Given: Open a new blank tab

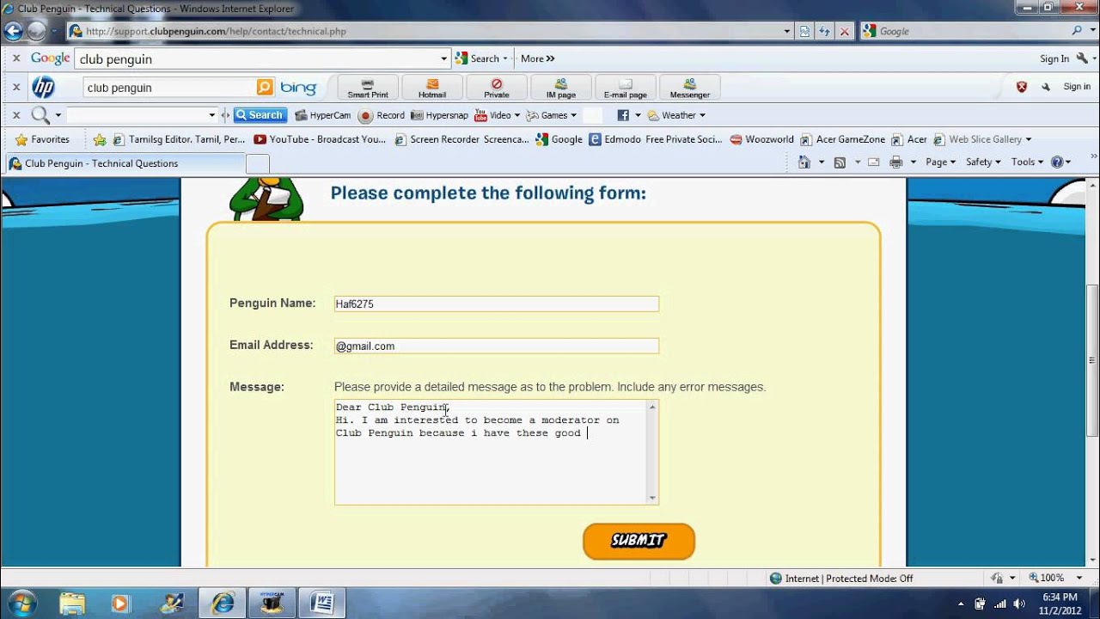Looking at the screenshot, I should [x=258, y=164].
